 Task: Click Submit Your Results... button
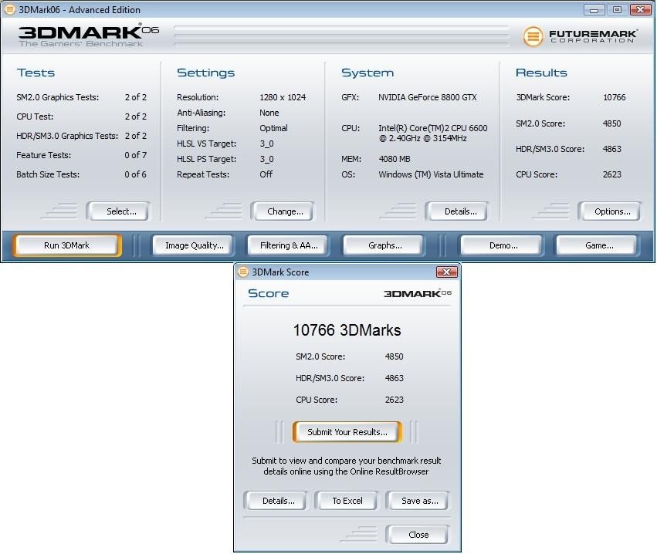coord(347,432)
